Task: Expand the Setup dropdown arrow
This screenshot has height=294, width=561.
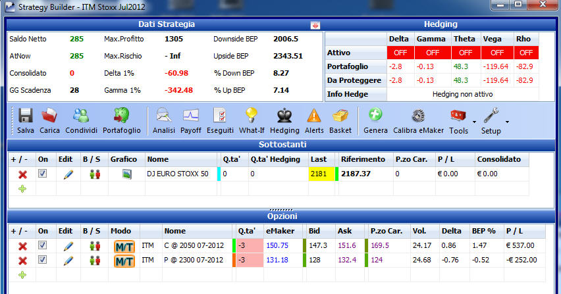Action: pos(507,122)
